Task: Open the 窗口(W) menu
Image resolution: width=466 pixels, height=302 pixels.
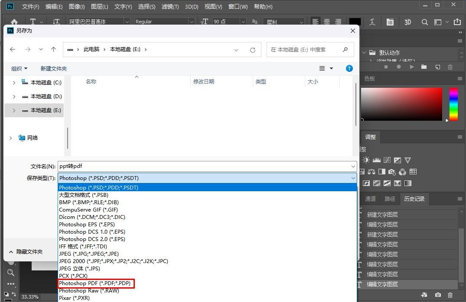Action: (238, 6)
